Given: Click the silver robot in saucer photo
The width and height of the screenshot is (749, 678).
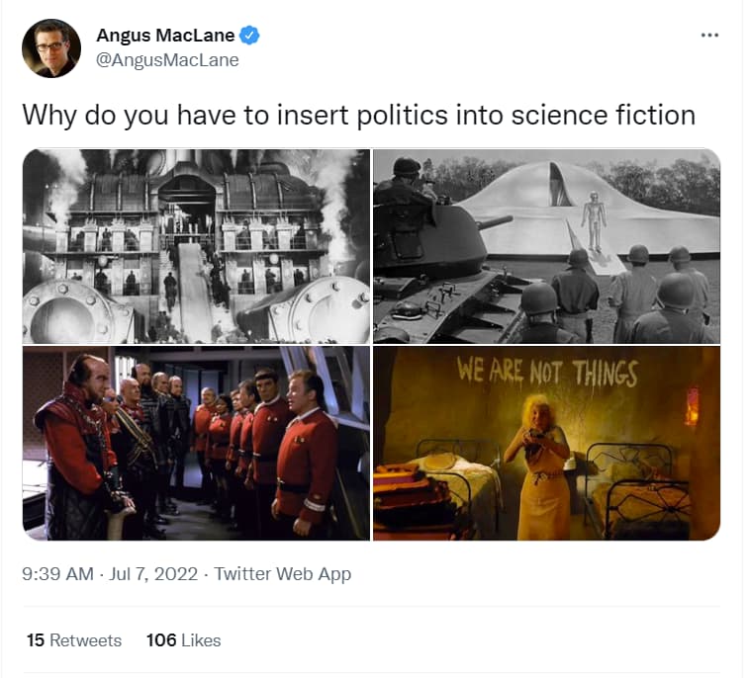Looking at the screenshot, I should coord(594,221).
